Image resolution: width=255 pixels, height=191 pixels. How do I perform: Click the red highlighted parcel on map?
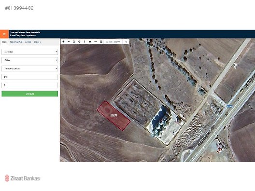113,116
